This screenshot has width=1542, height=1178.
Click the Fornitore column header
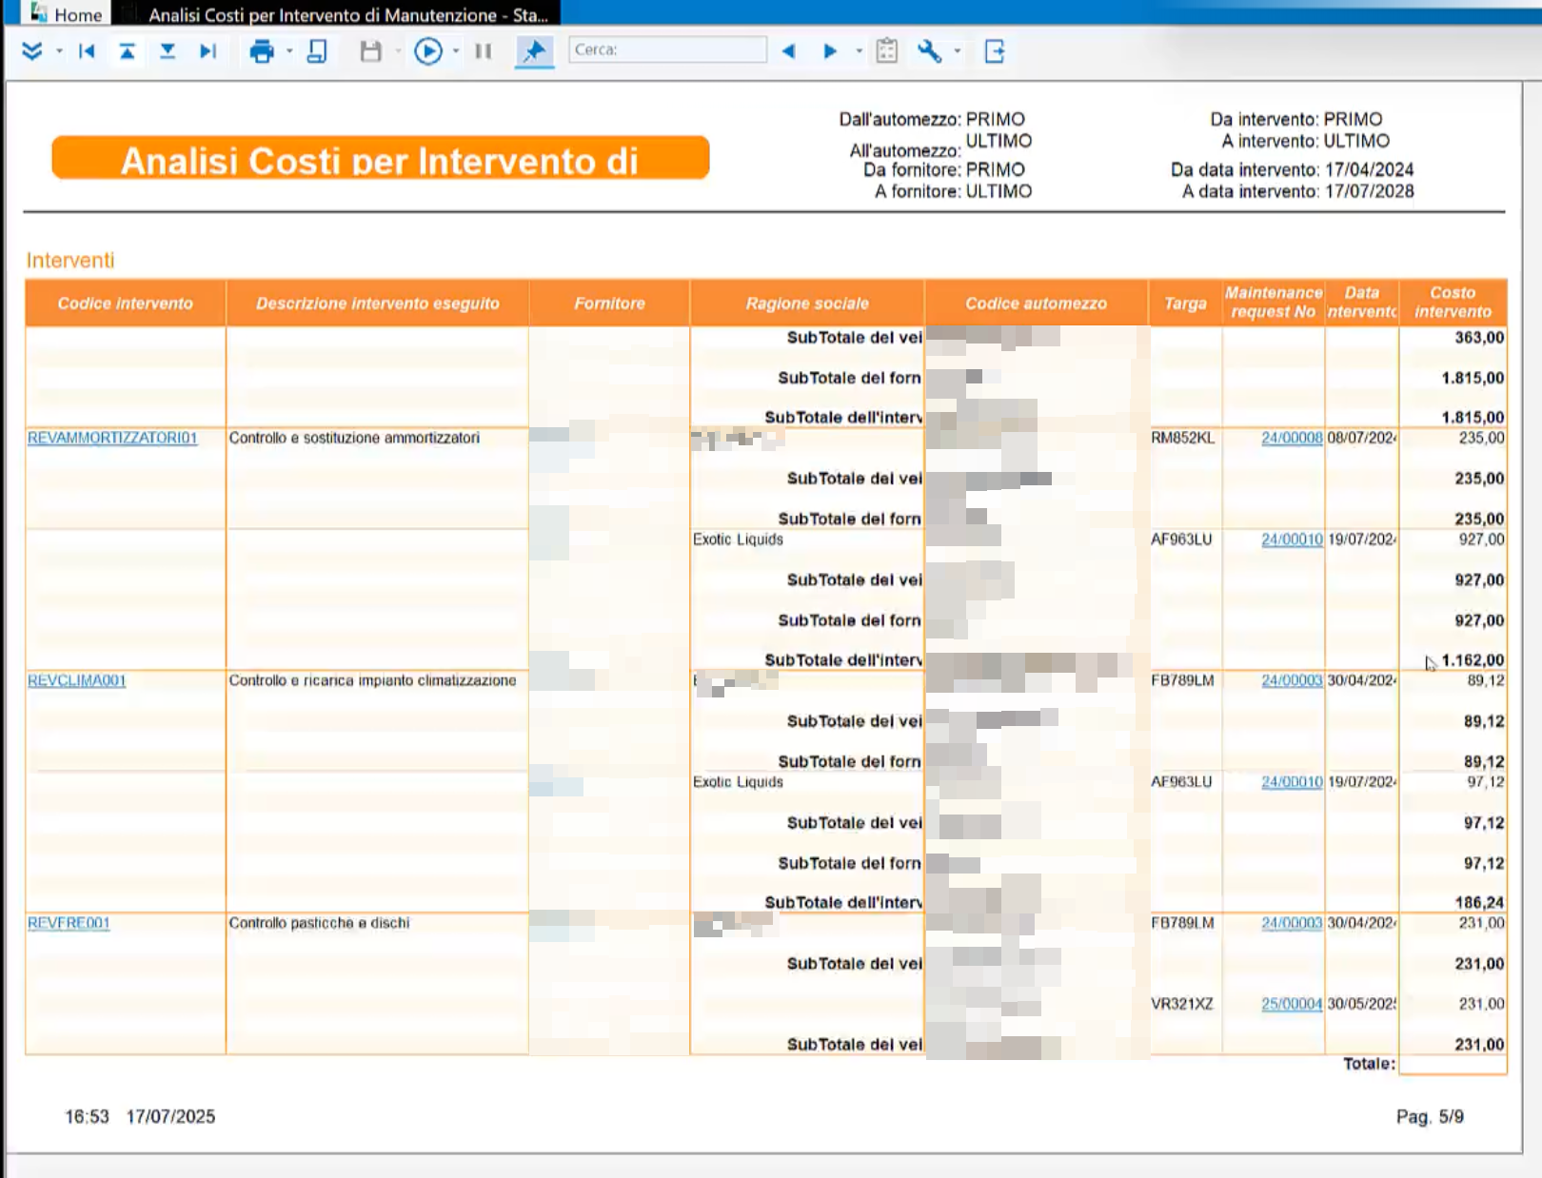[x=609, y=304]
